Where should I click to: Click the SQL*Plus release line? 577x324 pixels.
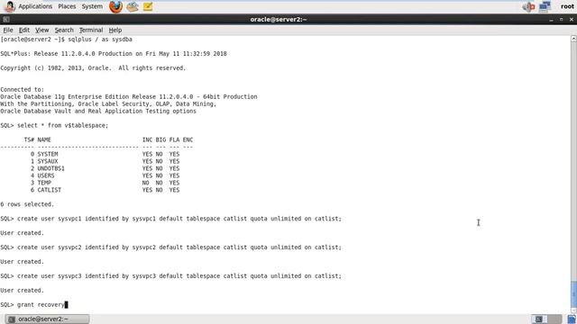coord(114,54)
